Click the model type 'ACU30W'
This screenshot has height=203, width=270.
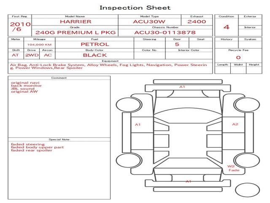click(x=149, y=22)
